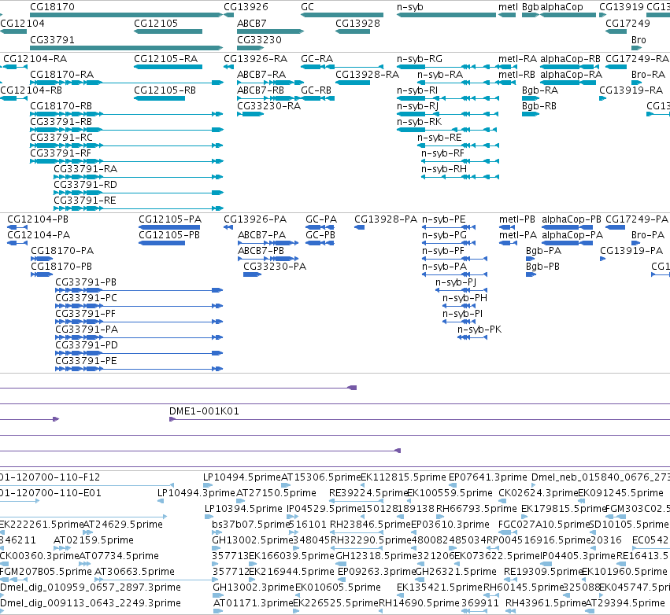The width and height of the screenshot is (670, 615).
Task: Open transcript Bro-RA
Action: click(x=648, y=75)
